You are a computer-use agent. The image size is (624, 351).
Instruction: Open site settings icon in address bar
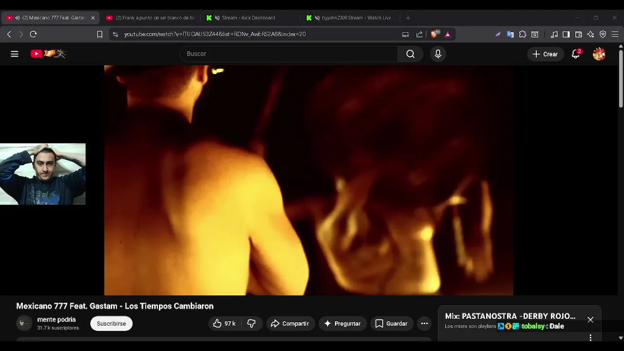tap(115, 34)
